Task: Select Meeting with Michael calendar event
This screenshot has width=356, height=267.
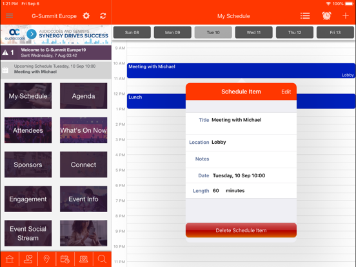Action: pos(241,70)
